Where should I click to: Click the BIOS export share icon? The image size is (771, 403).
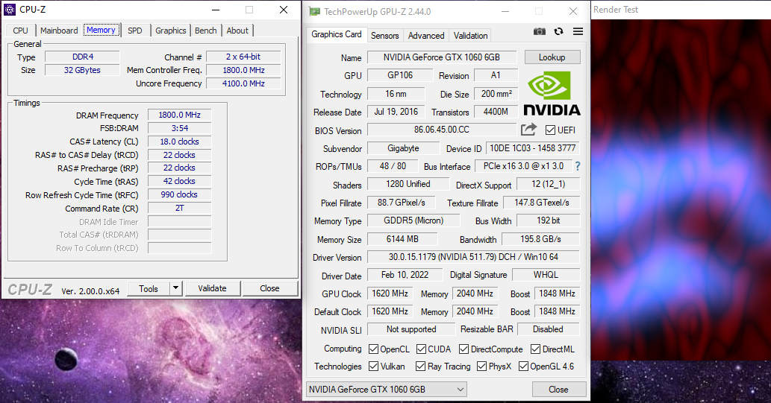tap(528, 130)
